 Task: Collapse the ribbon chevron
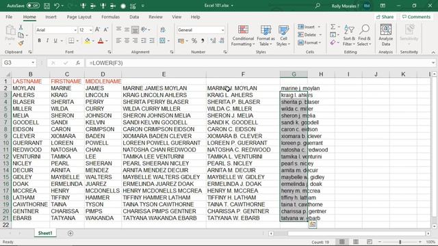pos(433,52)
